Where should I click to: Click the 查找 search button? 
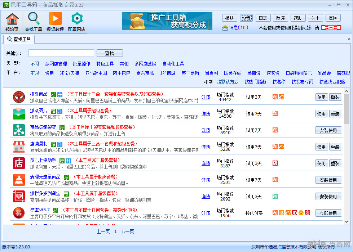tap(109, 53)
